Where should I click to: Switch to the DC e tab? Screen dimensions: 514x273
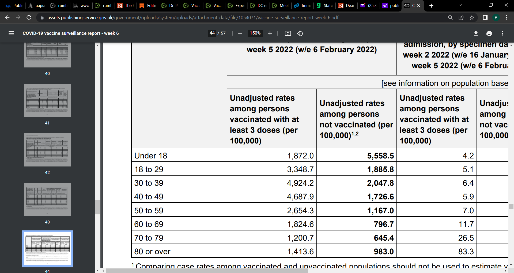coord(258,6)
